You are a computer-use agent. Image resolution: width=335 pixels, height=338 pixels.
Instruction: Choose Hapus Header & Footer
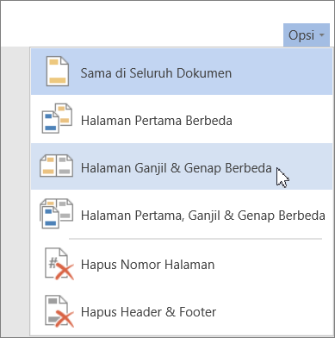coord(182,311)
